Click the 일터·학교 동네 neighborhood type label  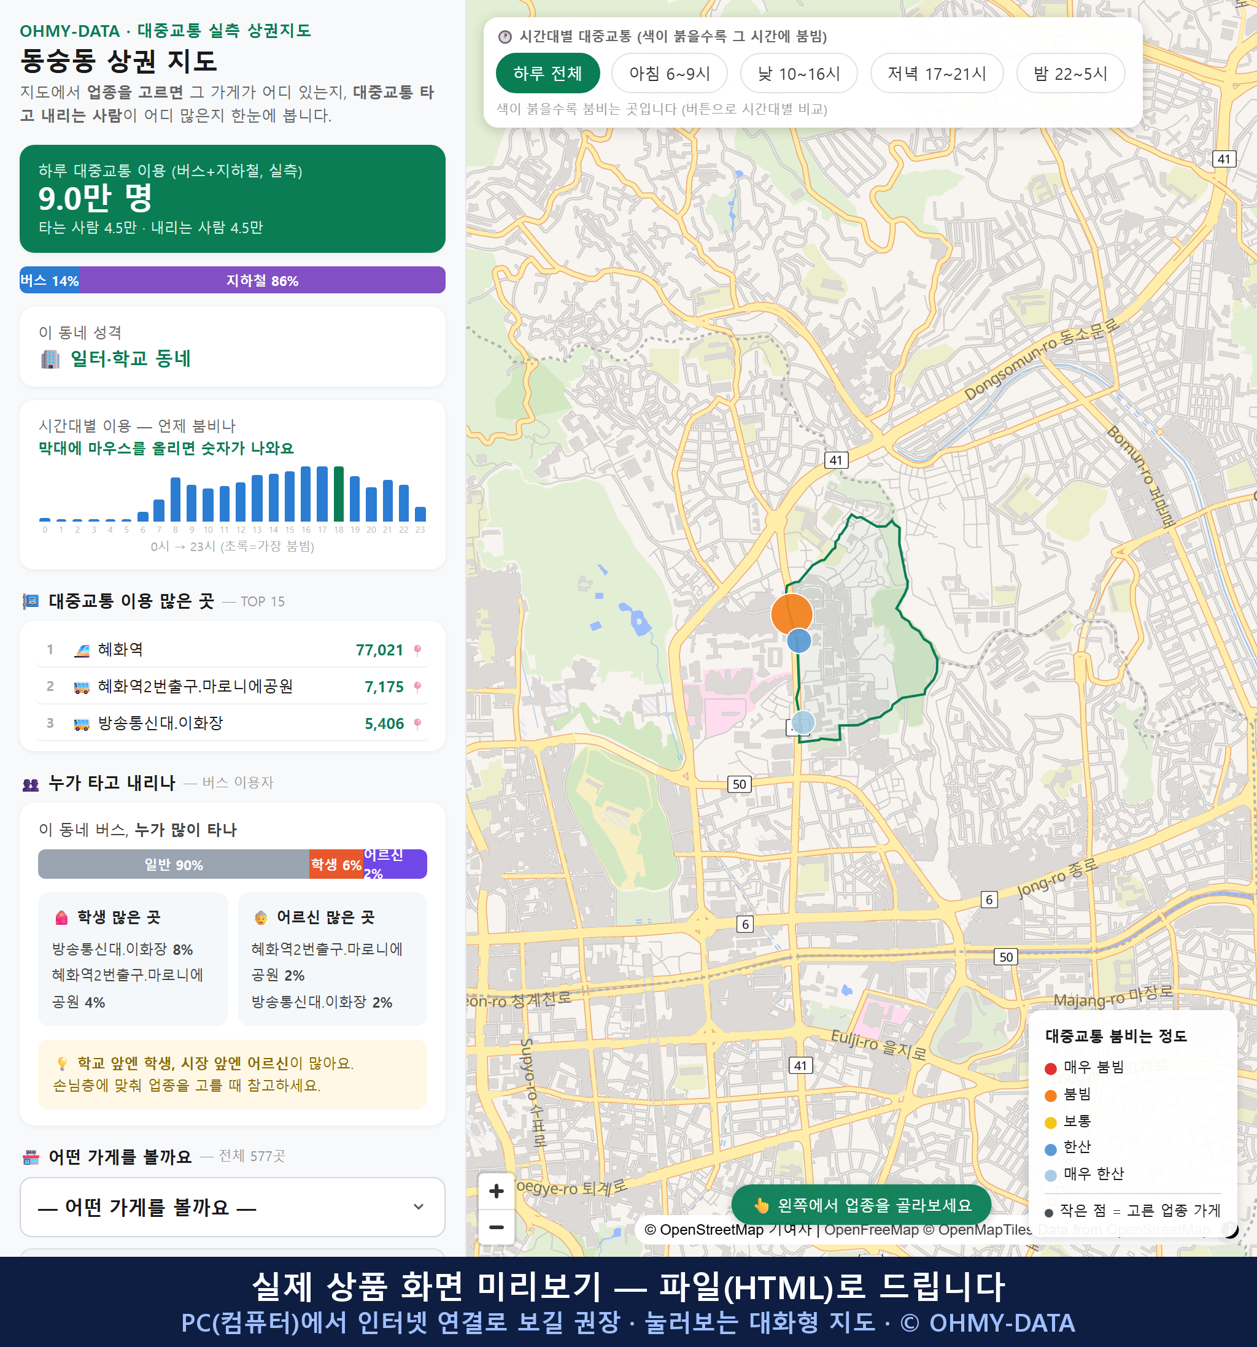coord(131,358)
